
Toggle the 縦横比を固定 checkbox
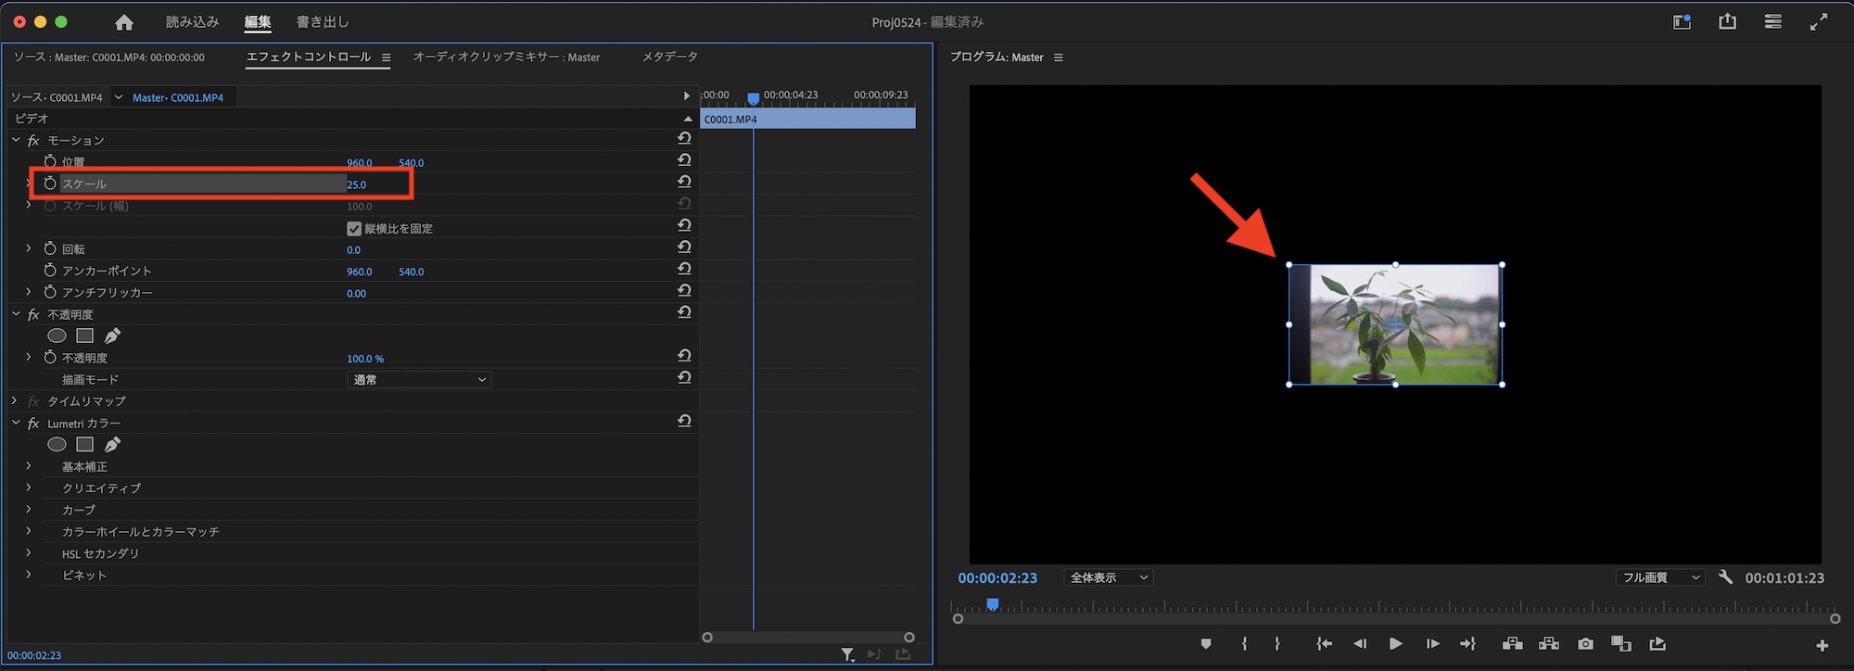[x=354, y=228]
